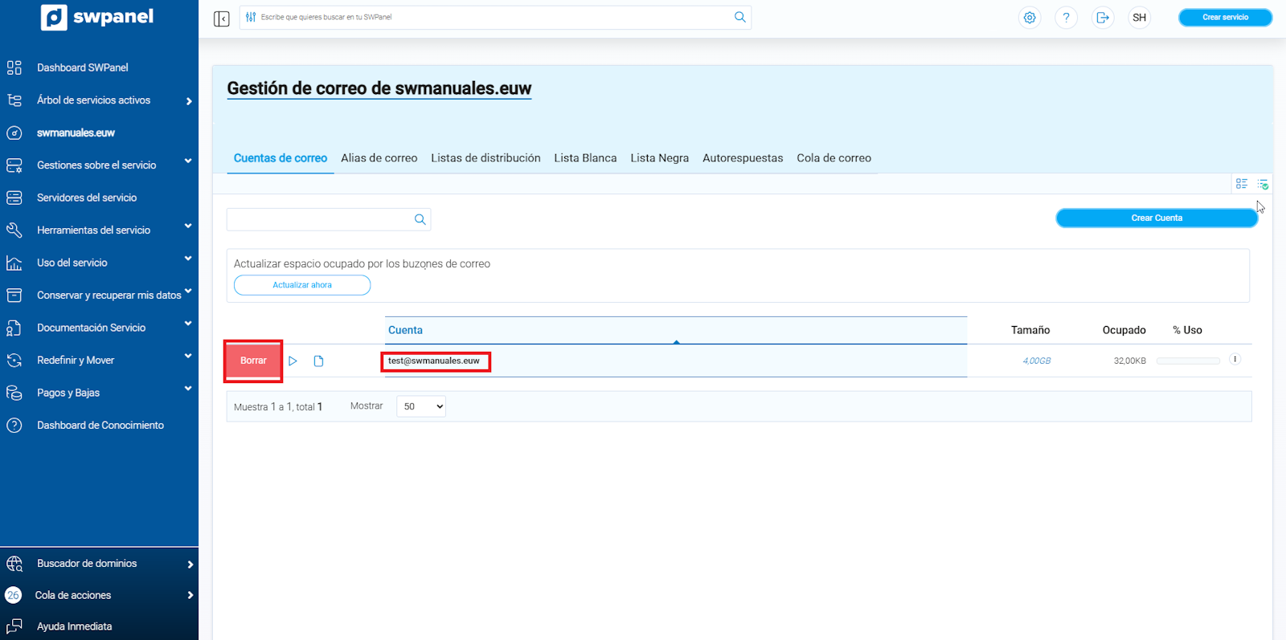Click the filter list icon with green badge
Viewport: 1286px width, 640px height.
click(x=1263, y=184)
